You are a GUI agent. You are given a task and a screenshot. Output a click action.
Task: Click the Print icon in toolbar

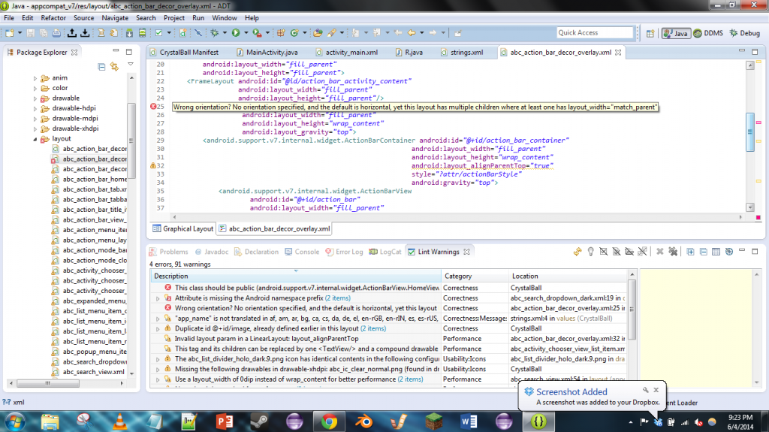[57, 33]
